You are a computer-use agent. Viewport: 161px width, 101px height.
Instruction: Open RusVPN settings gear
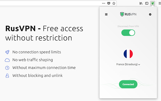tap(150, 14)
